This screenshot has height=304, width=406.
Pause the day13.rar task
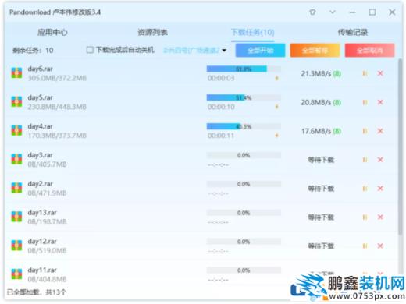tap(365, 217)
